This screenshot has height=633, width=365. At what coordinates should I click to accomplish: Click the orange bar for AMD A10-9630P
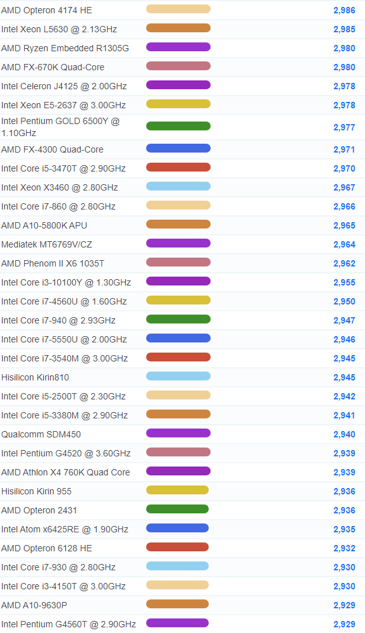(178, 603)
